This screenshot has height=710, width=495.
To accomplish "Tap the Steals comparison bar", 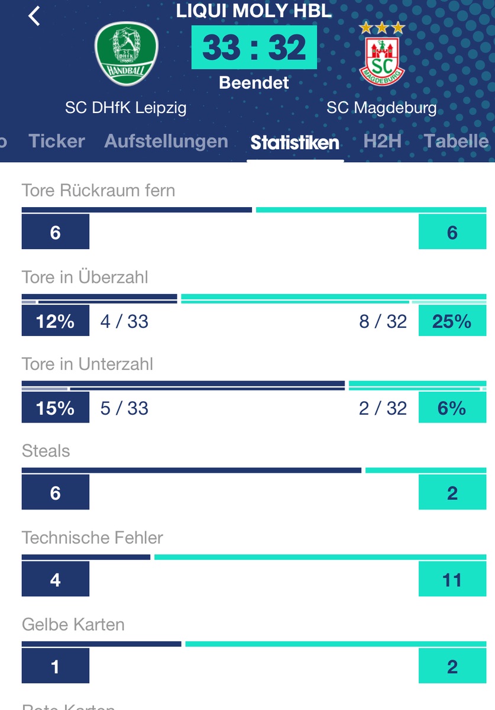I will pos(254,470).
